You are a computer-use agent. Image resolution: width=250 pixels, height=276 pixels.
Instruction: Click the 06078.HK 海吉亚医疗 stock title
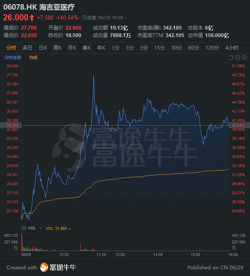tap(39, 7)
